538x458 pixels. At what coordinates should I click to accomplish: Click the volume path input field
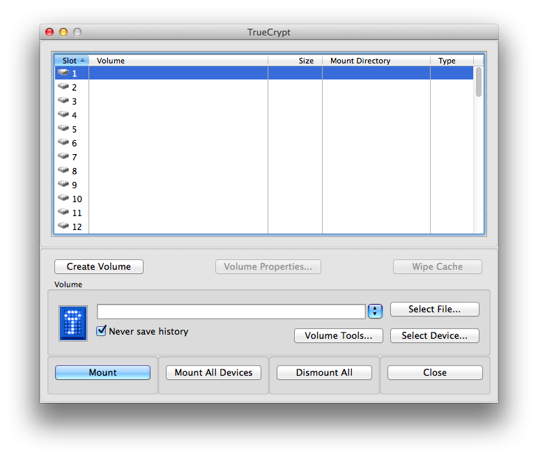tap(231, 312)
